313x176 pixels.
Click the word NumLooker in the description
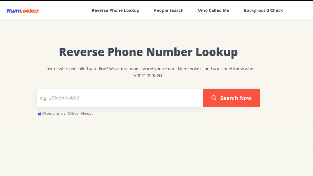click(x=189, y=69)
